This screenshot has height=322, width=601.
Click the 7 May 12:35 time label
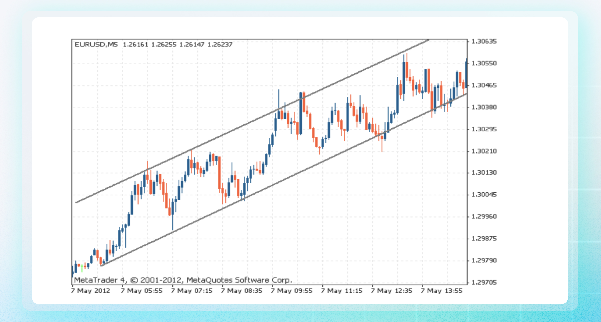tap(392, 291)
